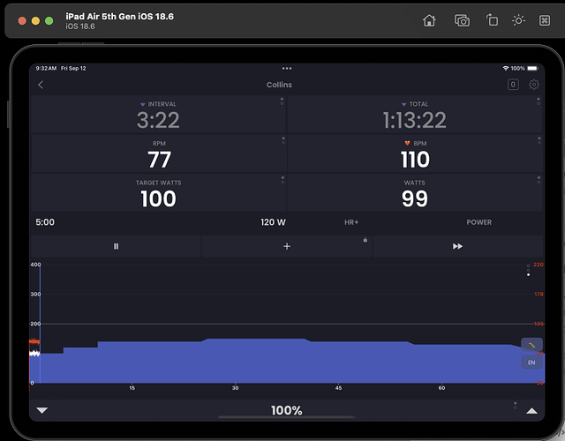Select the HR+ mode
The width and height of the screenshot is (565, 441).
tap(351, 222)
